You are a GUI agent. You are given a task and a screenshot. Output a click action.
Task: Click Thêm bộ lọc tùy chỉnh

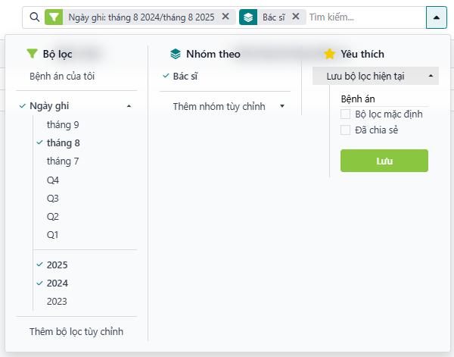76,331
